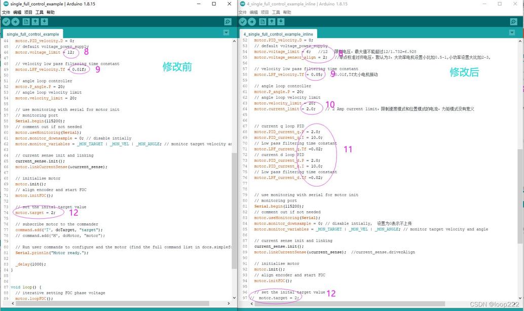Click line 'motor.voltage_limit = 12;' in left editor
The image size is (524, 311).
pyautogui.click(x=45, y=52)
